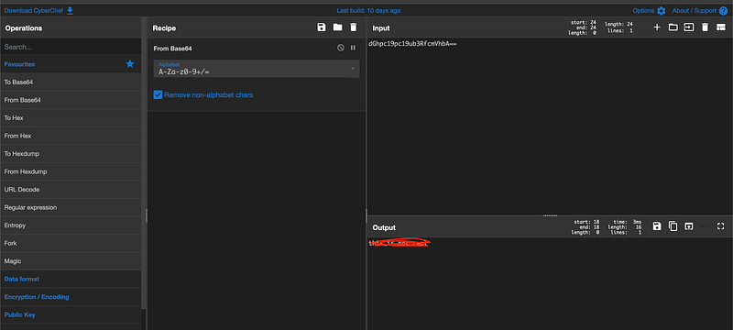This screenshot has width=733, height=330.
Task: Click into the Input text area
Action: pyautogui.click(x=550, y=126)
